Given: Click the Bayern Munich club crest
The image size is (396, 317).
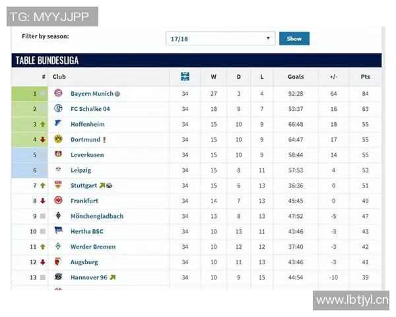Looking at the screenshot, I should (58, 94).
